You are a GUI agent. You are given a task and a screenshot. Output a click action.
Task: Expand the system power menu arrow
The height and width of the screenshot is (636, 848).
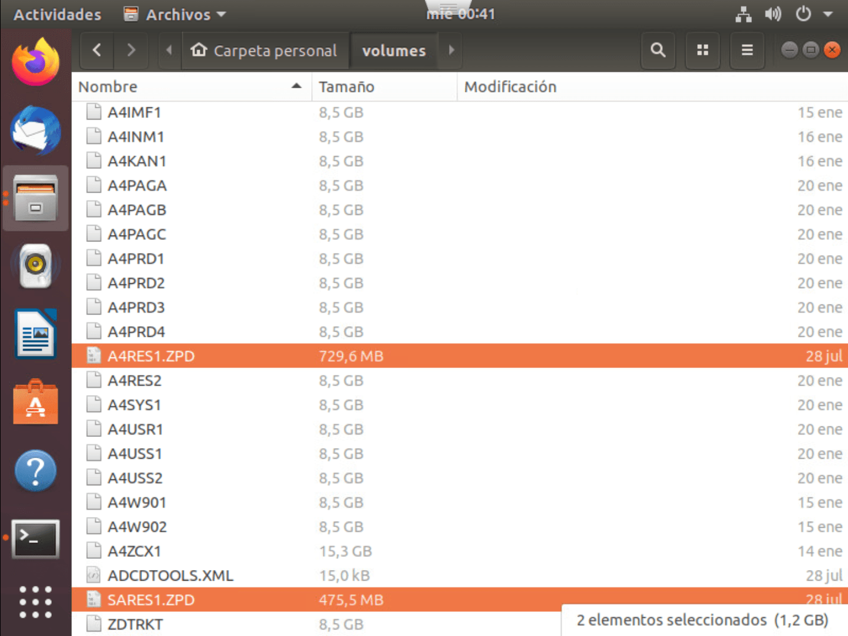(828, 14)
